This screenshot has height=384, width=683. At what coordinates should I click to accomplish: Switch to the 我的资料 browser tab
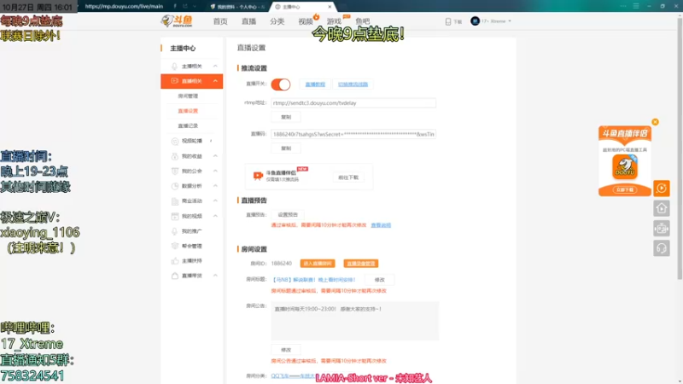coord(237,7)
